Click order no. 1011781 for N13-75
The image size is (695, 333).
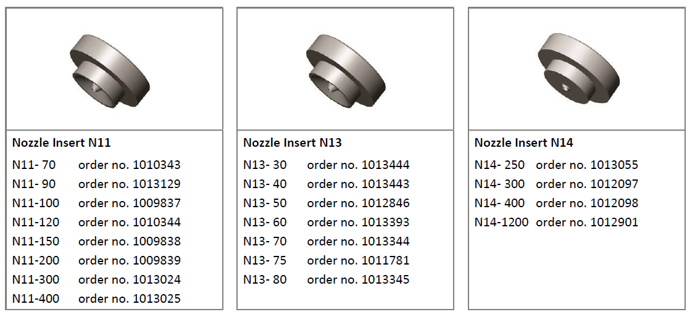click(x=358, y=260)
